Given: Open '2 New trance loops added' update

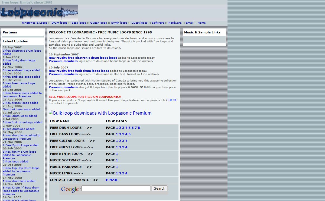Looking at the screenshot, I should point(20,103).
